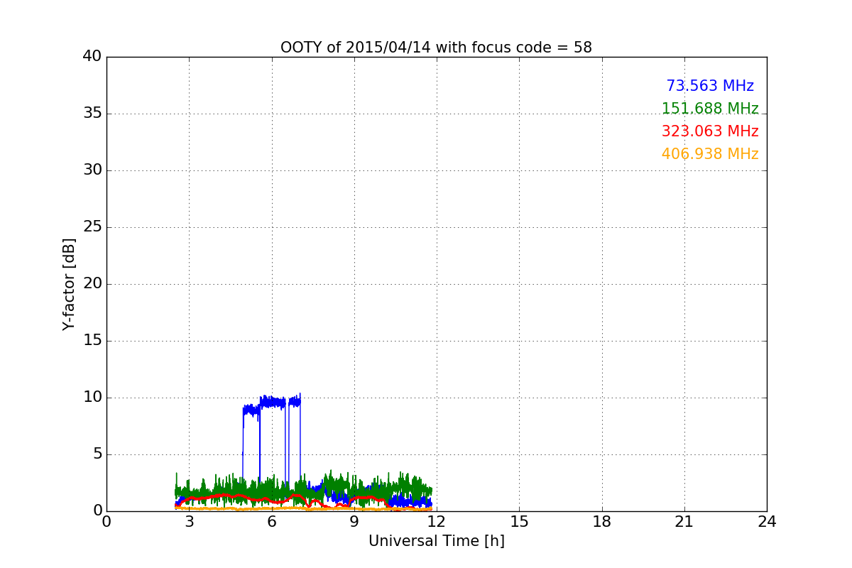Click the x-axis tick label 6

tap(271, 521)
